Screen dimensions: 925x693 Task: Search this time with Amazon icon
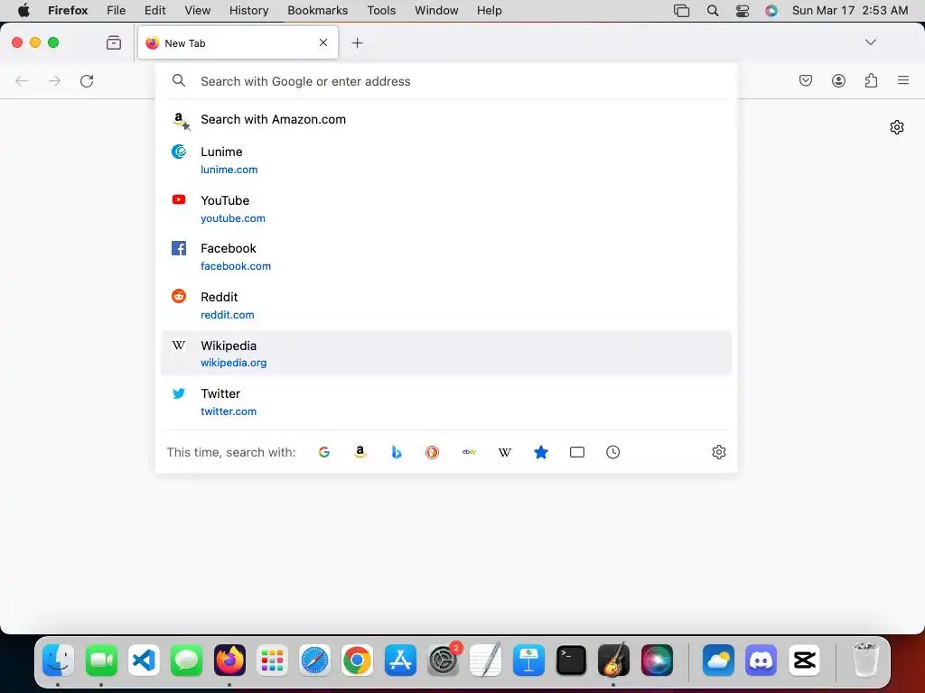[360, 452]
